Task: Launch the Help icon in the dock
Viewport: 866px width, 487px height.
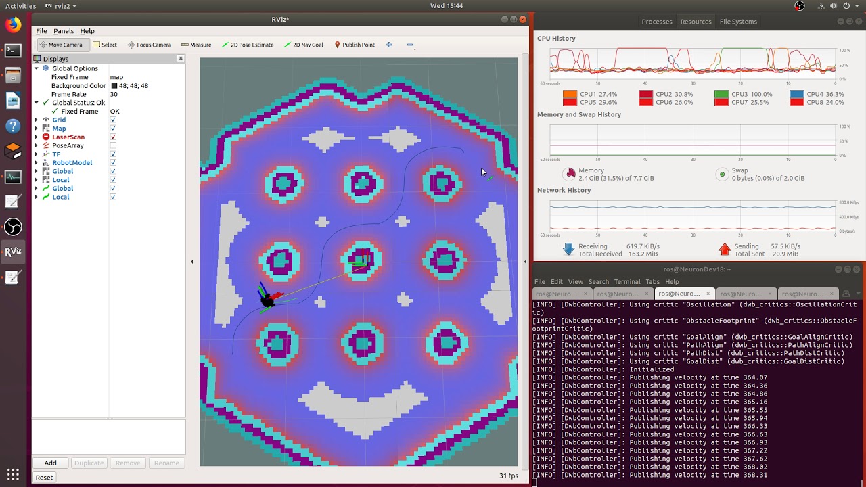Action: coord(13,126)
